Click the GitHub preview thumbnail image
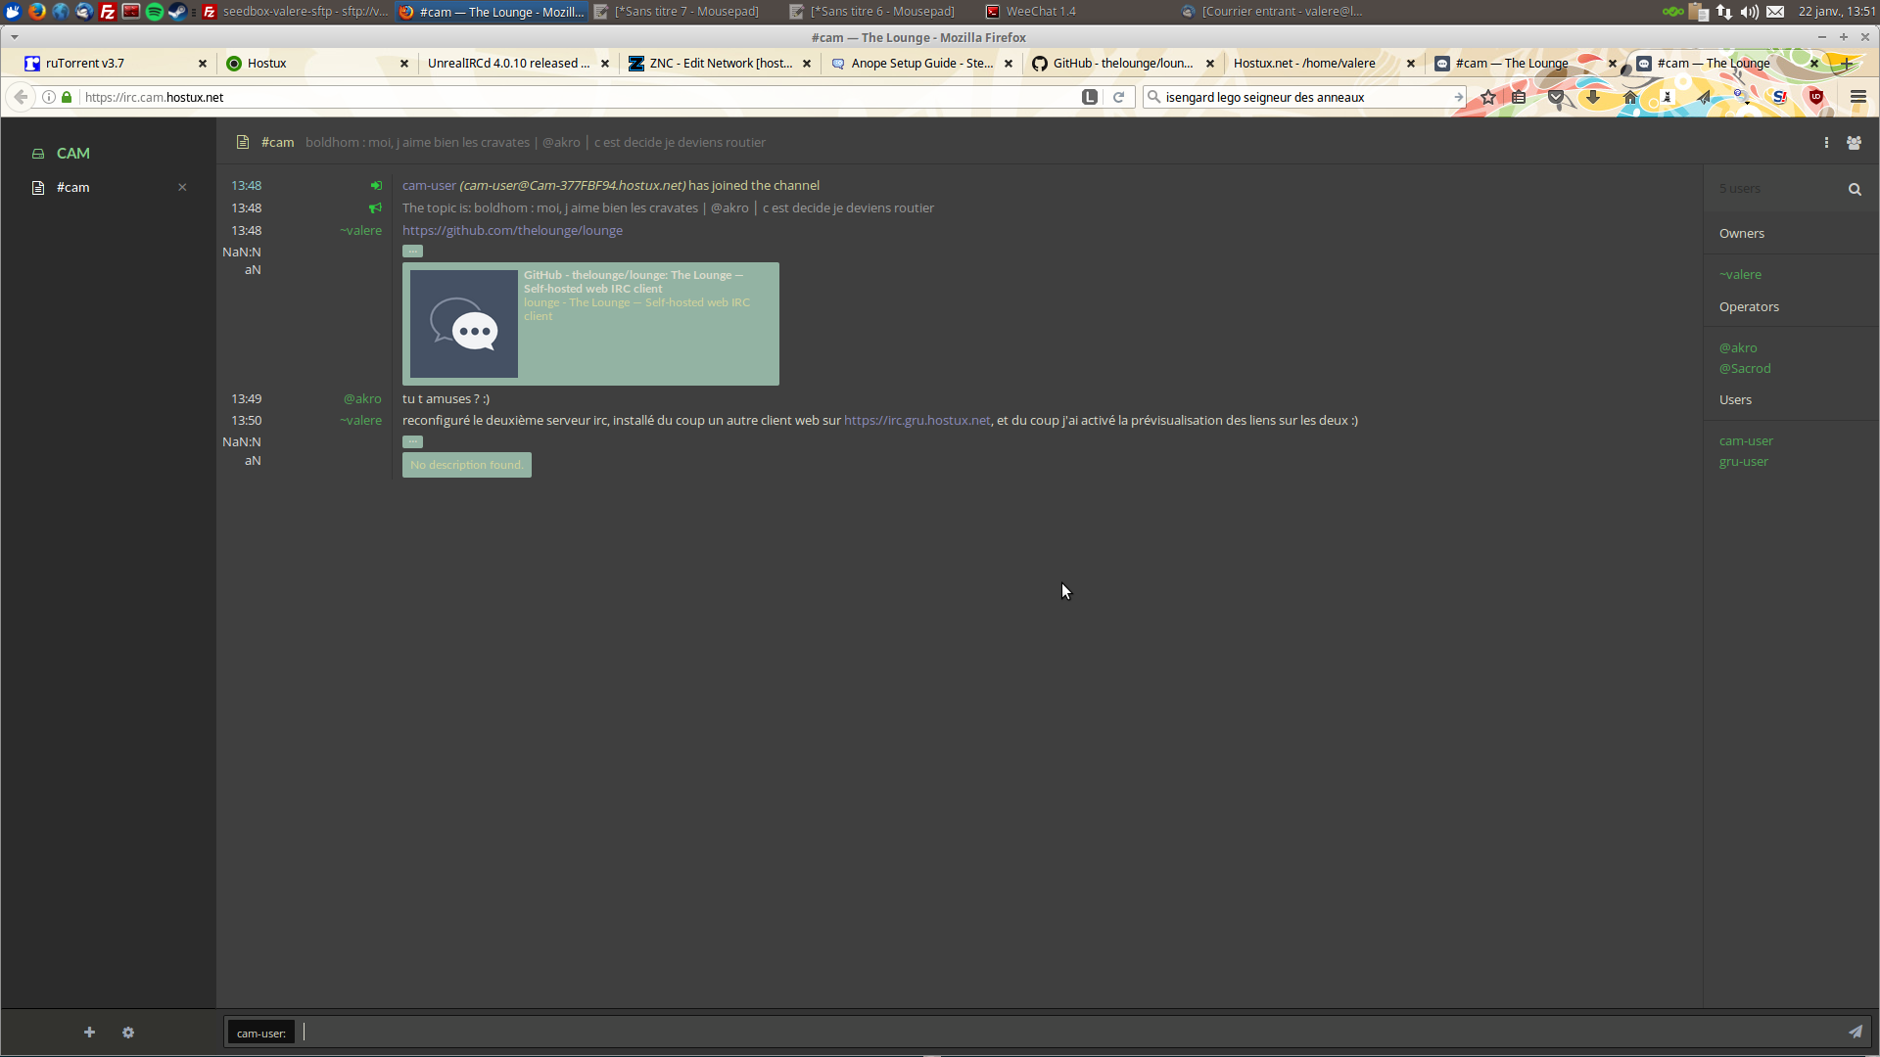Image resolution: width=1880 pixels, height=1057 pixels. pyautogui.click(x=464, y=324)
